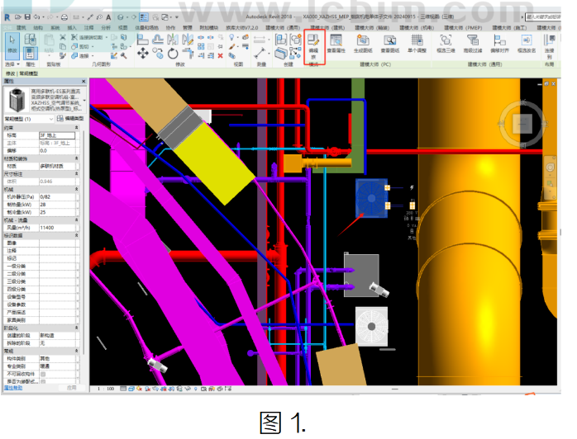
Task: Tick the 不可回收构件 checkbox
Action: click(x=43, y=374)
